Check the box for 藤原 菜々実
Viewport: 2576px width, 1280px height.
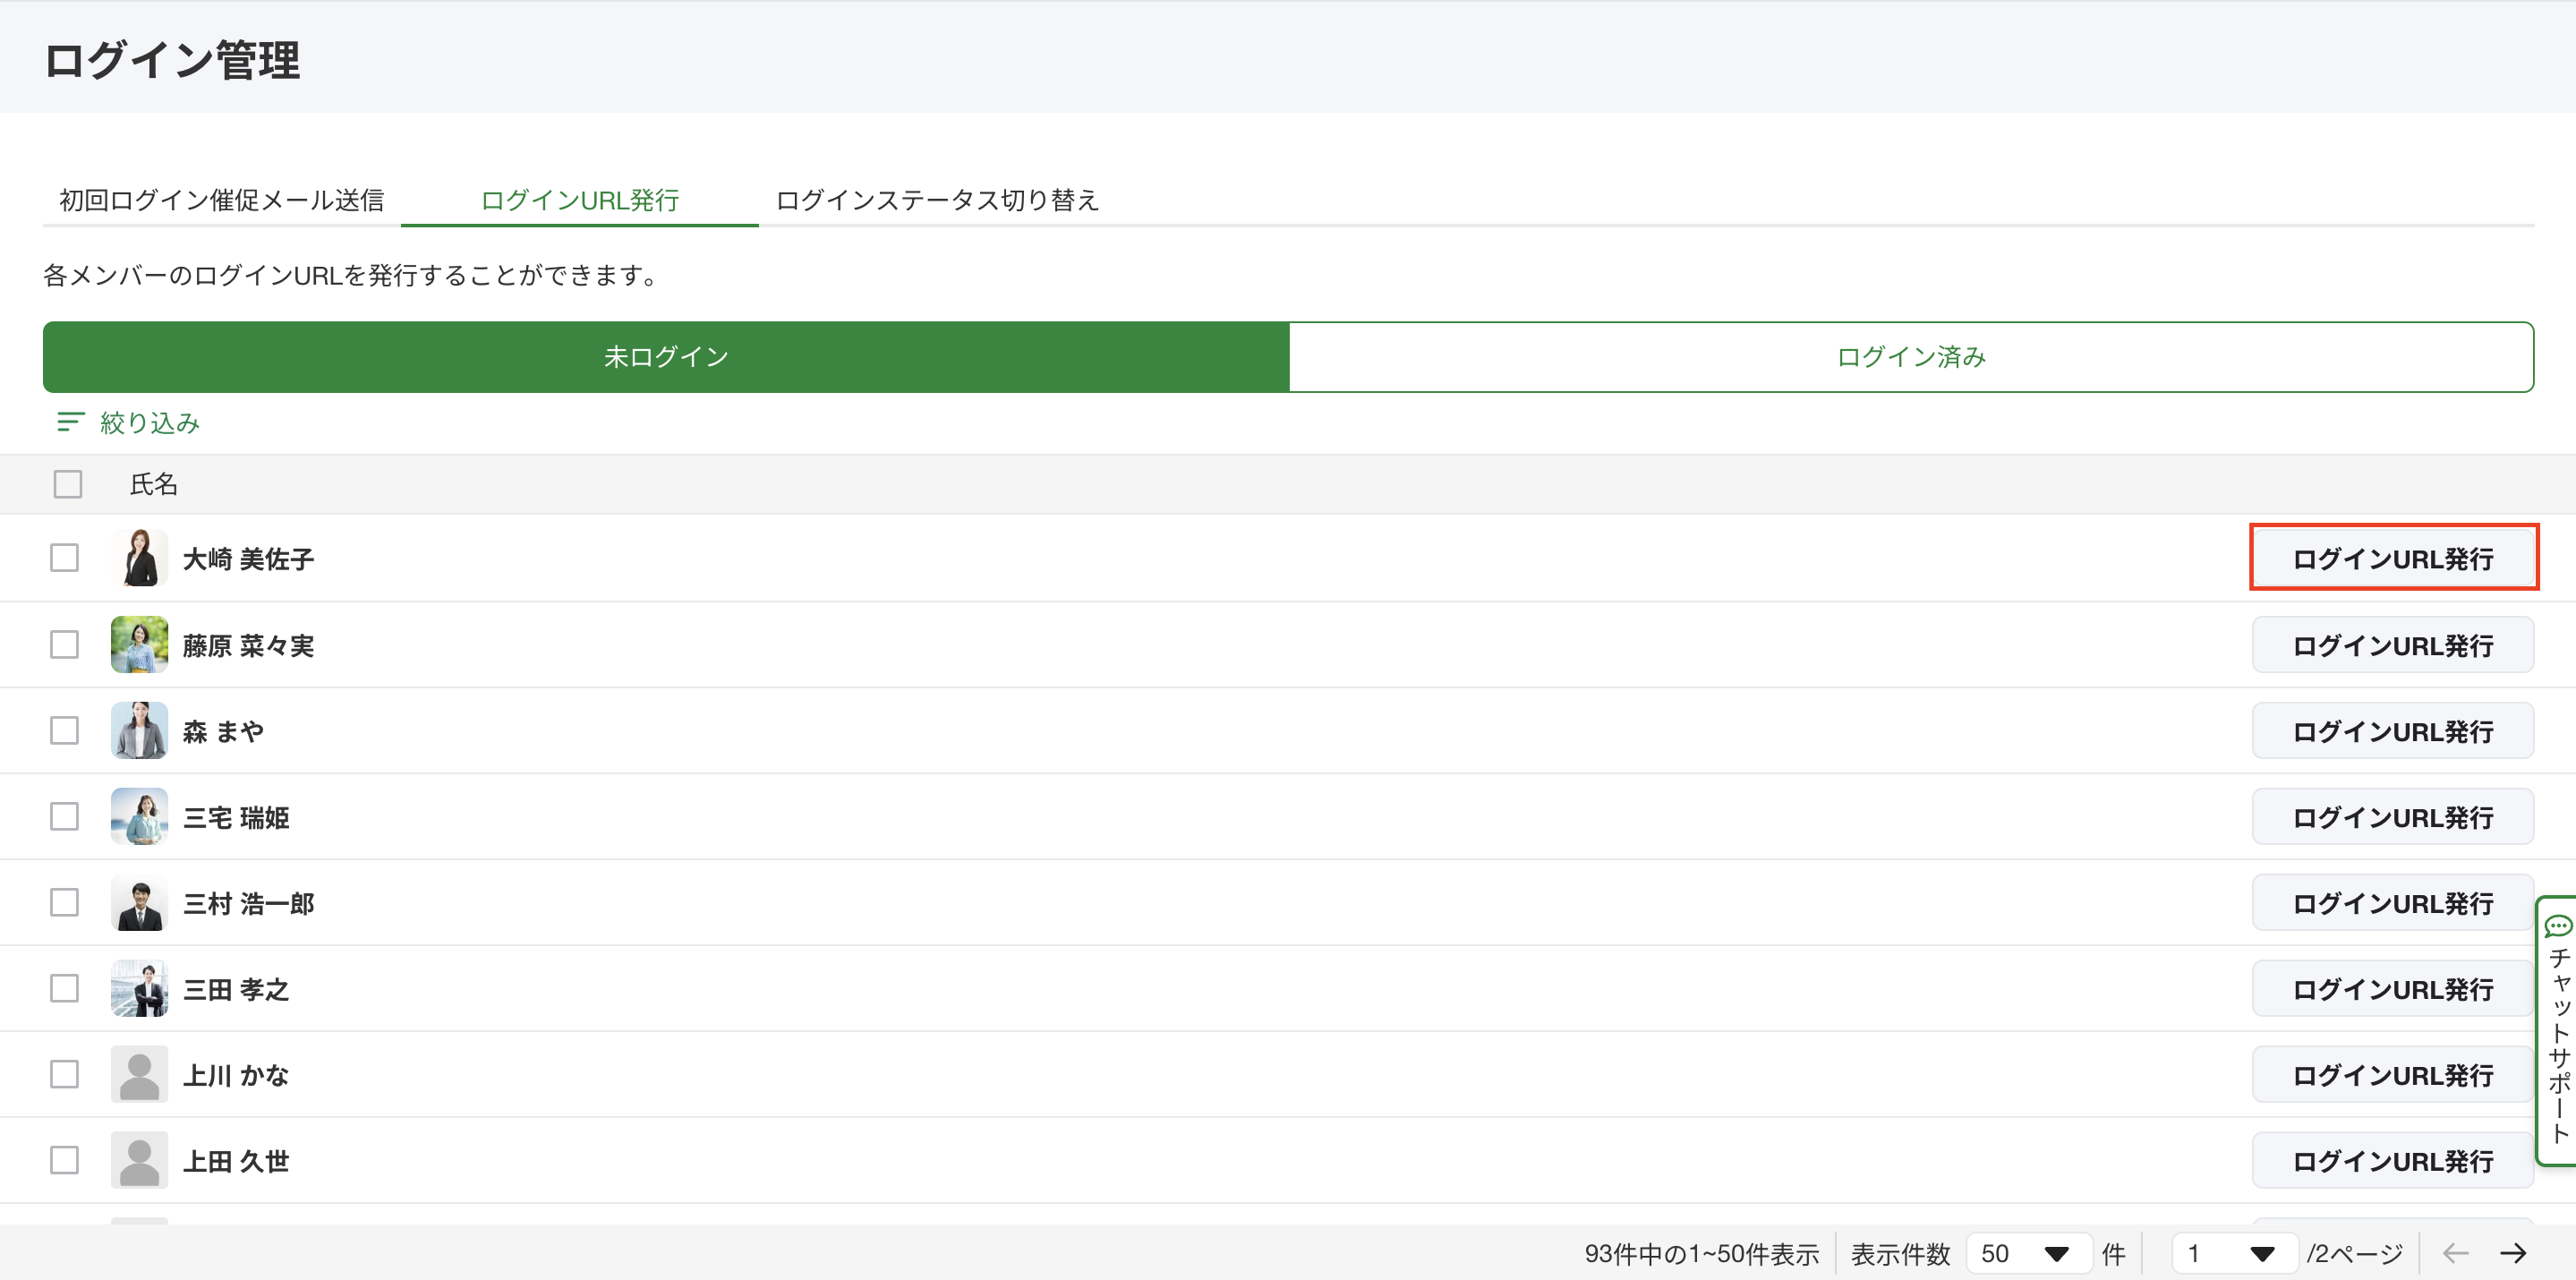(x=64, y=644)
